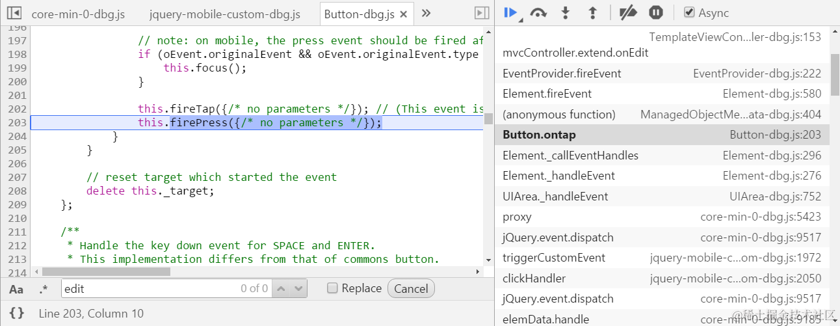Click the this.fireTap call on line 202
Image resolution: width=840 pixels, height=326 pixels.
click(254, 109)
